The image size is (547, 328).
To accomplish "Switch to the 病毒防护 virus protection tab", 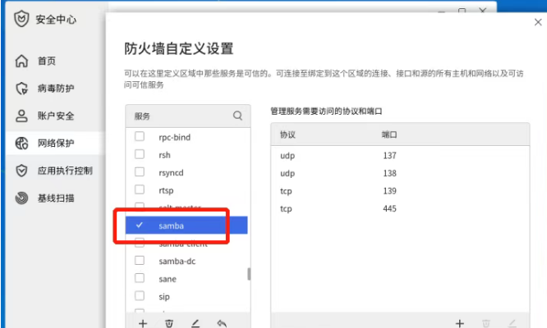I will 54,89.
